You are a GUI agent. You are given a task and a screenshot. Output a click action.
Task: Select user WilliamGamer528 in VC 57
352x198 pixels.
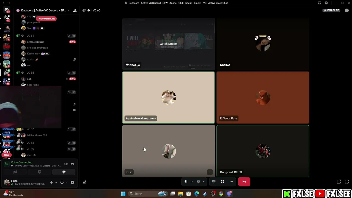pyautogui.click(x=37, y=135)
